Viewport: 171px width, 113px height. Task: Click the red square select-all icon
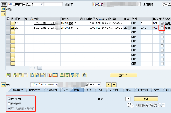click(50, 75)
